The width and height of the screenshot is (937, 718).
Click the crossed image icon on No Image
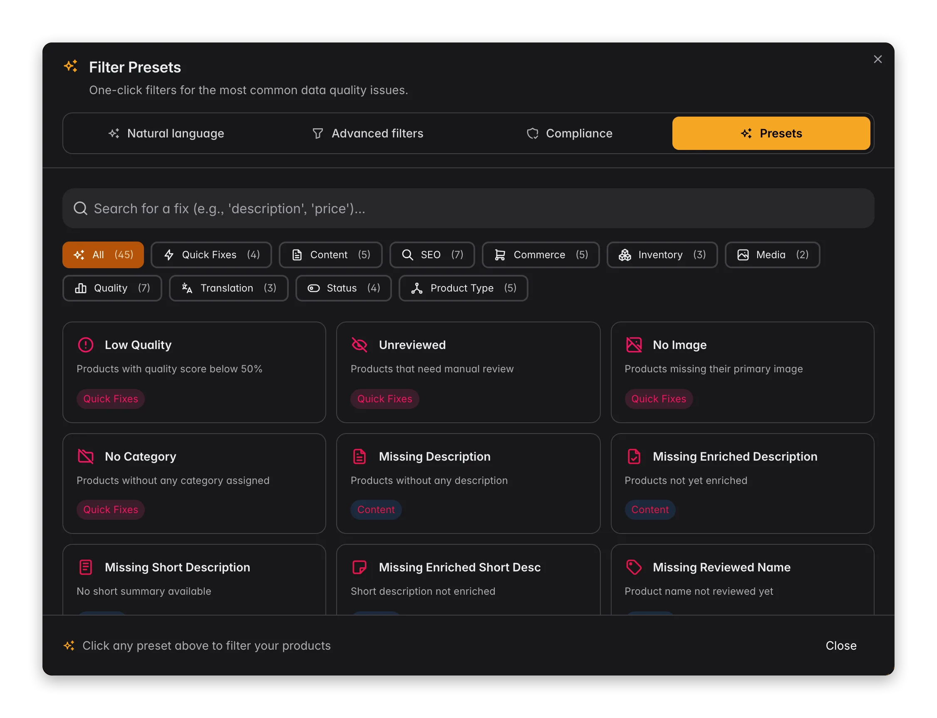click(x=634, y=345)
